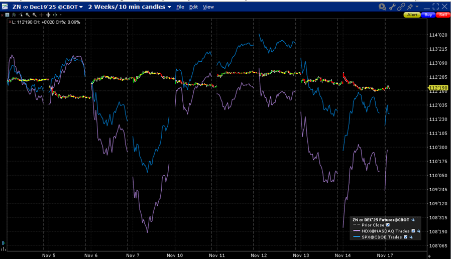Open chart settings wrench icon
451x259 pixels.
tap(392, 7)
